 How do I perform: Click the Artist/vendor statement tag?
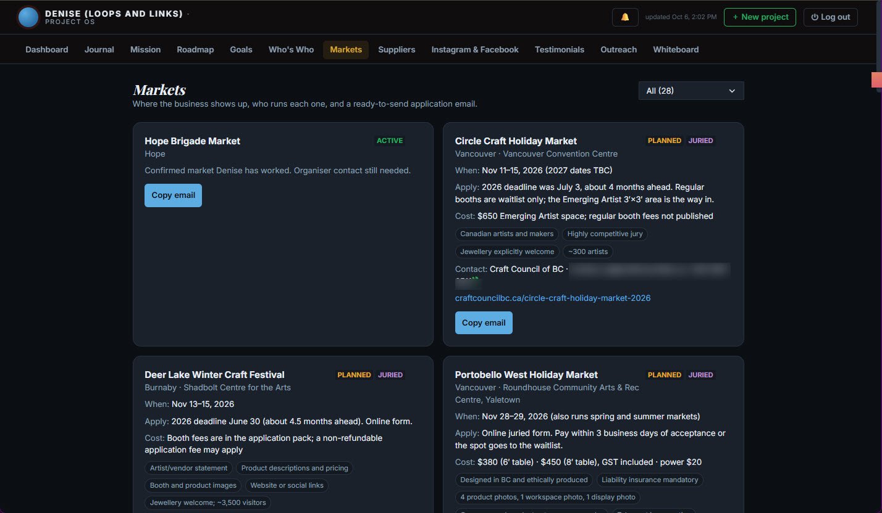pos(189,468)
